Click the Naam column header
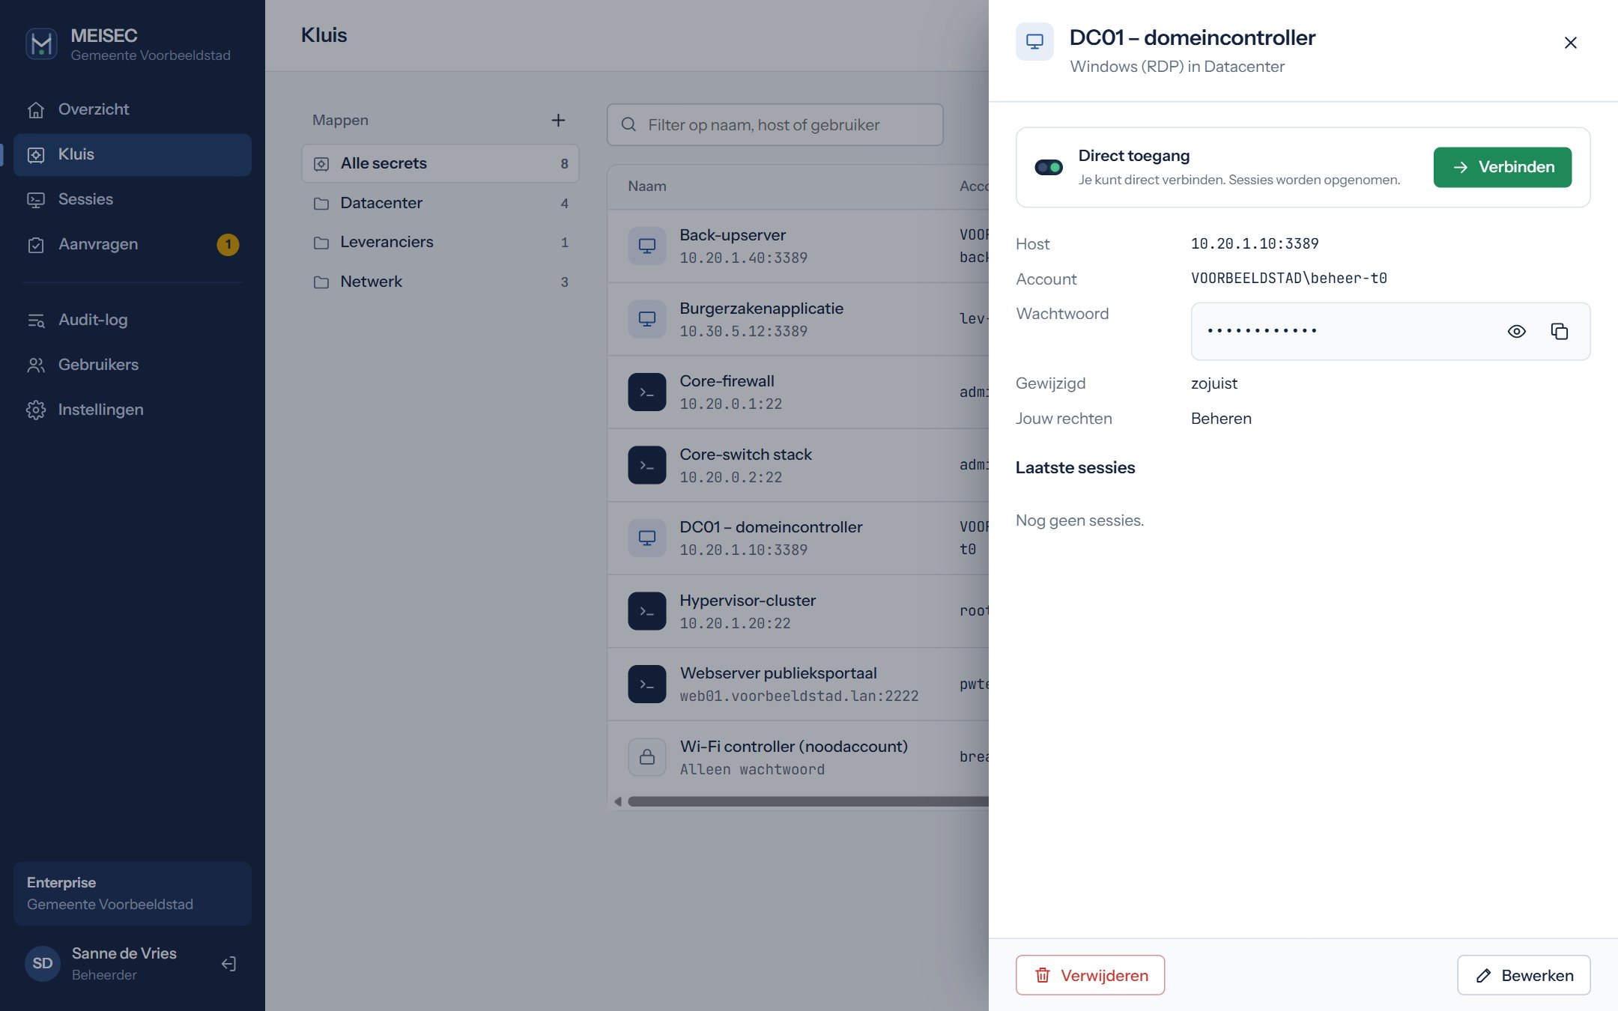This screenshot has height=1011, width=1618. tap(647, 186)
